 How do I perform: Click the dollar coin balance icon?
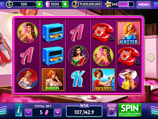point(9,4)
